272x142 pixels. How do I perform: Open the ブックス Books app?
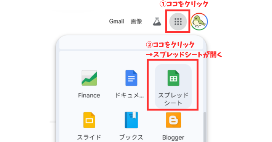tap(131, 126)
